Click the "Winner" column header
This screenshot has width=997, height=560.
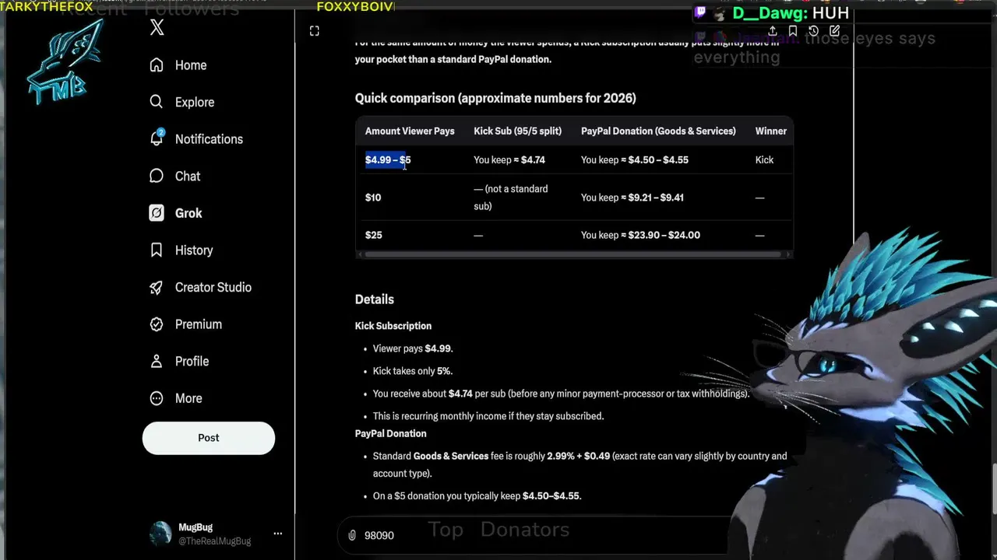click(771, 131)
